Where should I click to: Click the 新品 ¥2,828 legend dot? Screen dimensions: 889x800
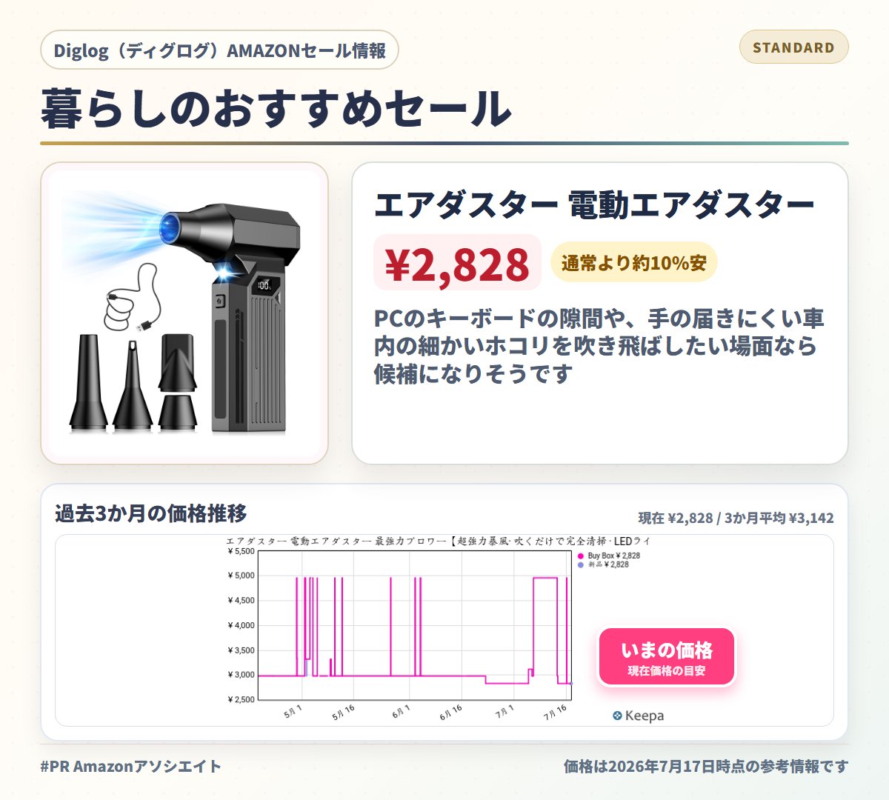581,565
